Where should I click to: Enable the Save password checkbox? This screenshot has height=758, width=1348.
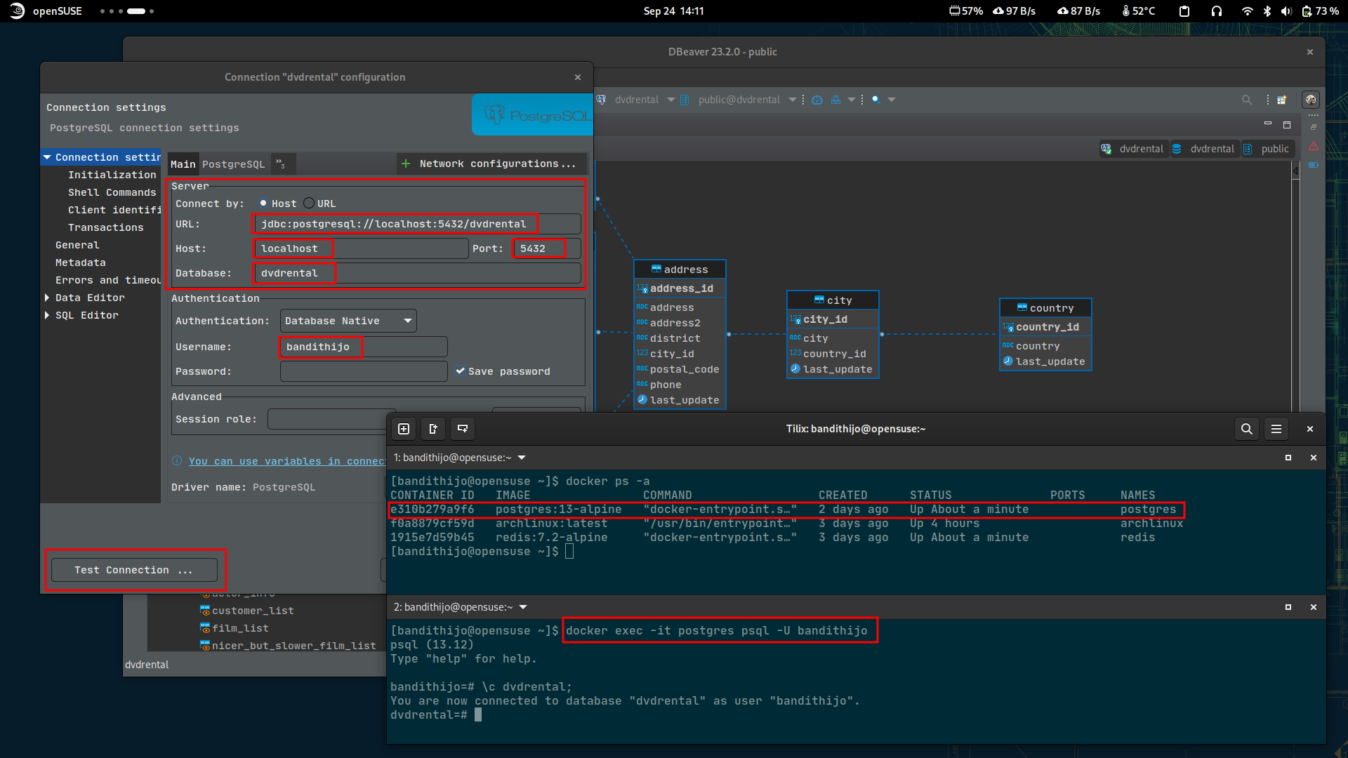click(x=461, y=371)
